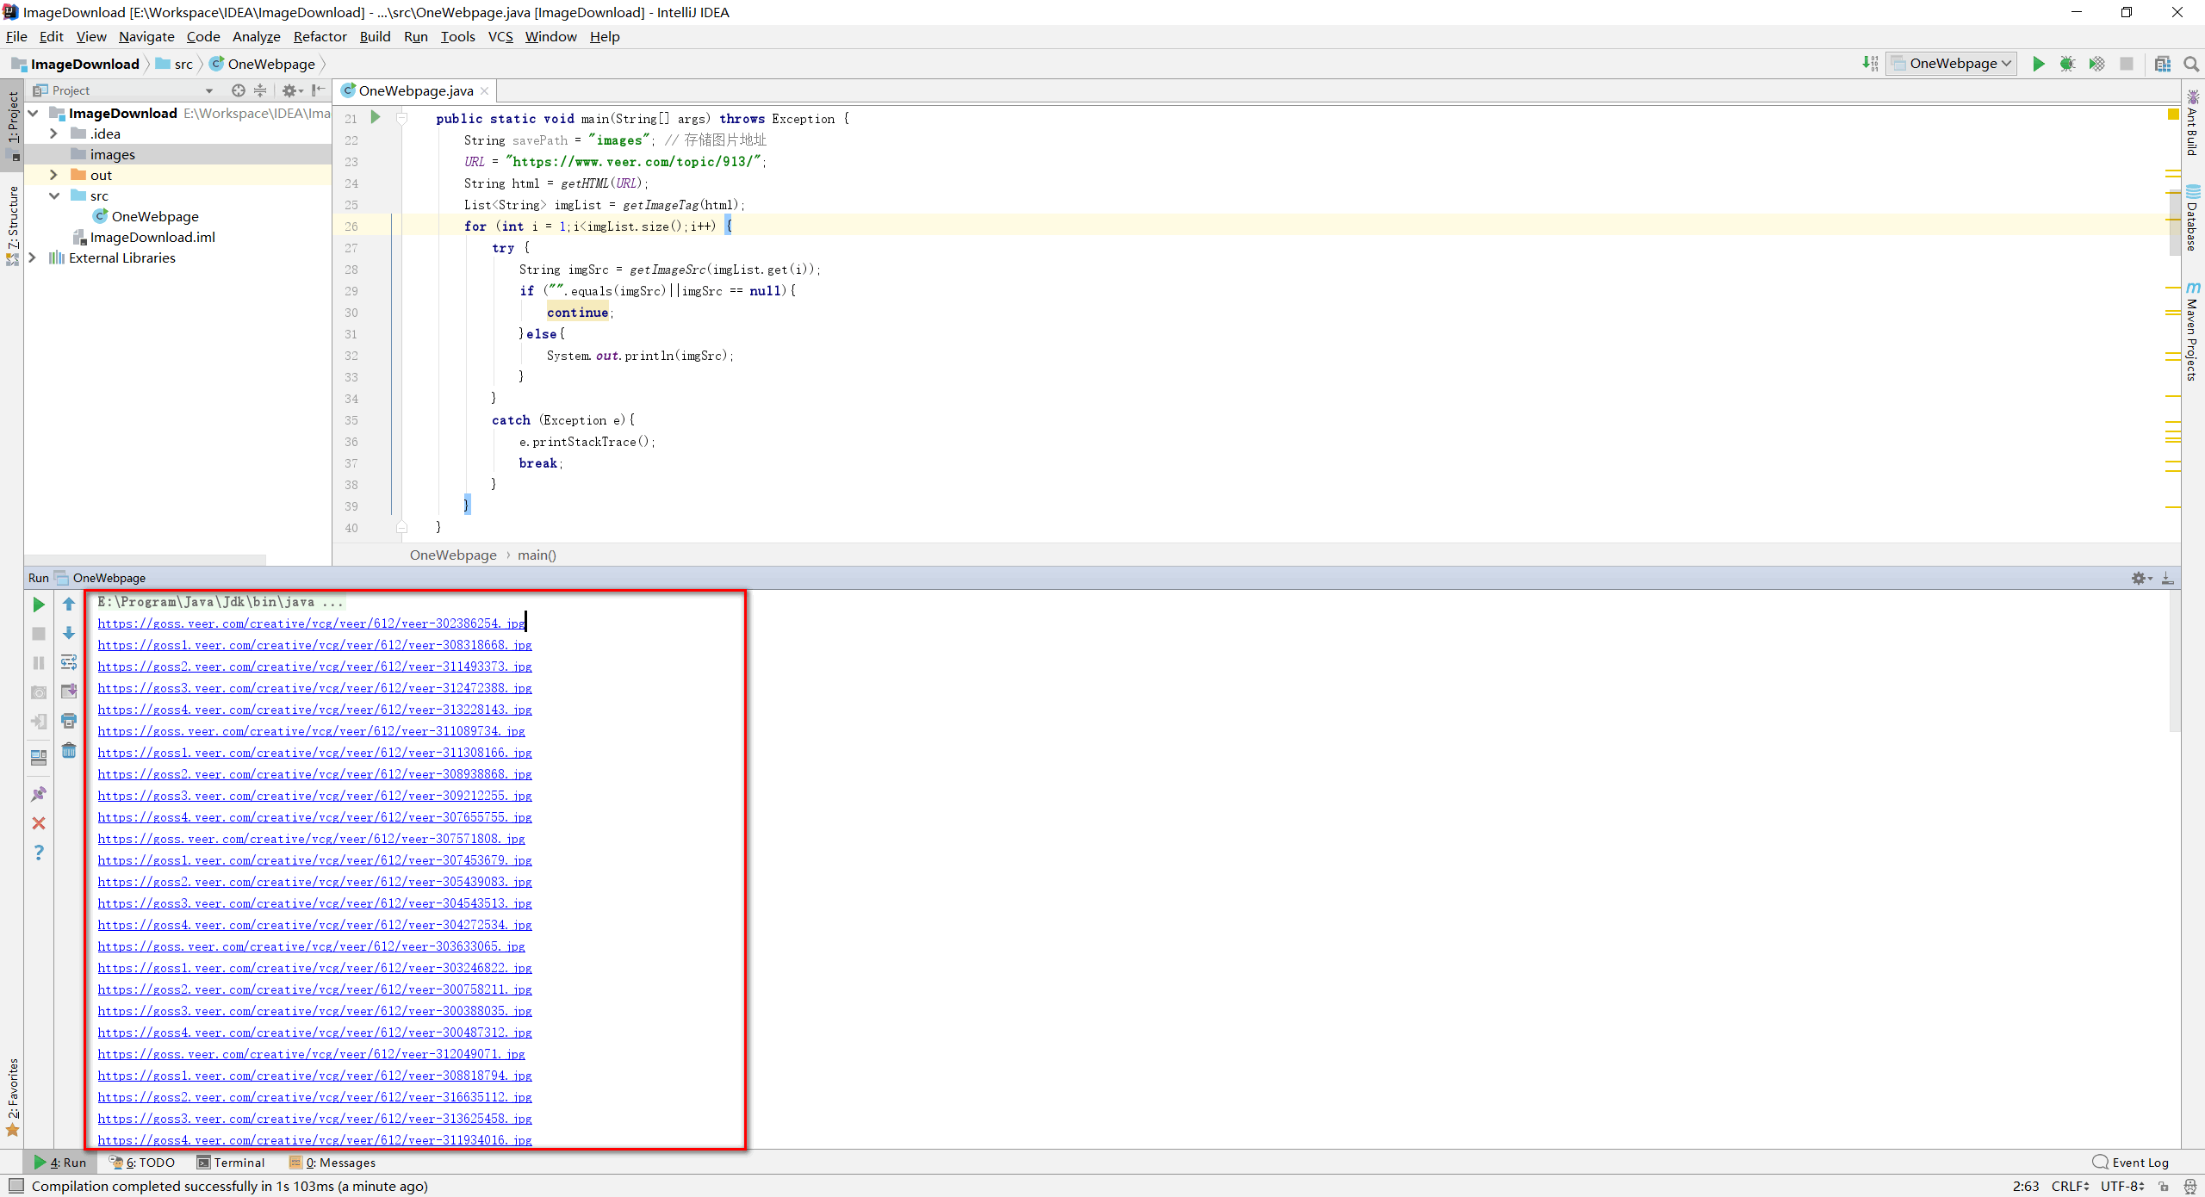2205x1197 pixels.
Task: Open the 0: Messages tool window
Action: pos(332,1163)
